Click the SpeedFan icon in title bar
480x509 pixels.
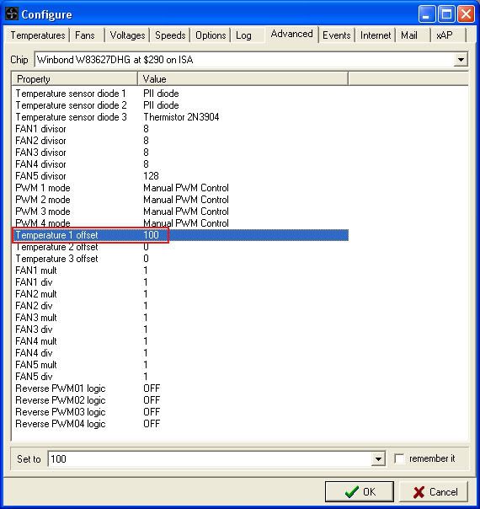click(x=12, y=14)
